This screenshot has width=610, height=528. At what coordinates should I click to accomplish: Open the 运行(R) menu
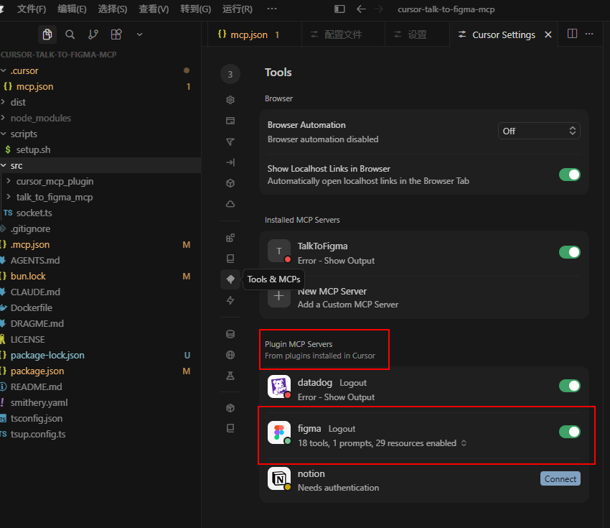tap(238, 9)
